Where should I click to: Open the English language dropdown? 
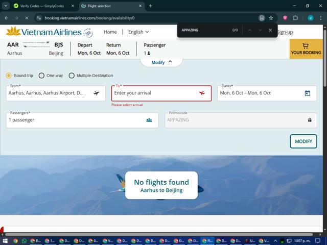point(138,32)
